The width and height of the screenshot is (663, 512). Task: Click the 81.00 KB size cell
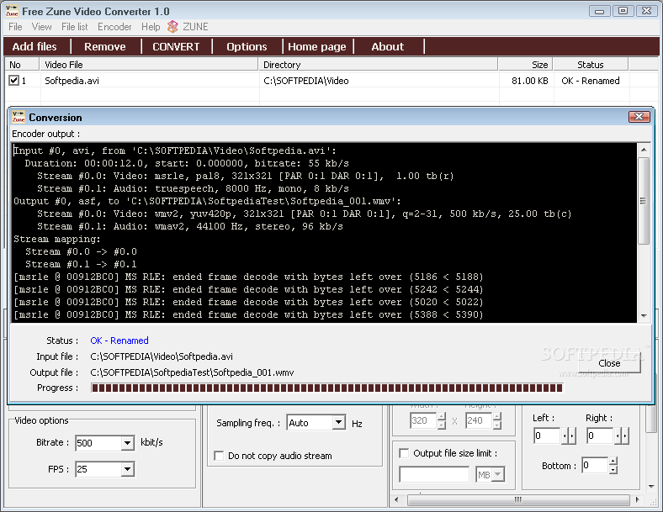click(x=530, y=81)
